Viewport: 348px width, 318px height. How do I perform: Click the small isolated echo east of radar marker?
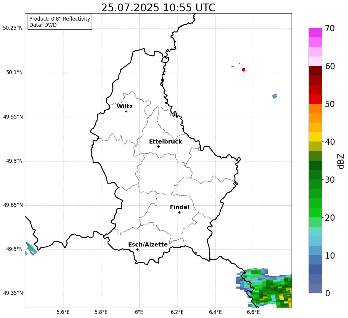click(x=275, y=96)
